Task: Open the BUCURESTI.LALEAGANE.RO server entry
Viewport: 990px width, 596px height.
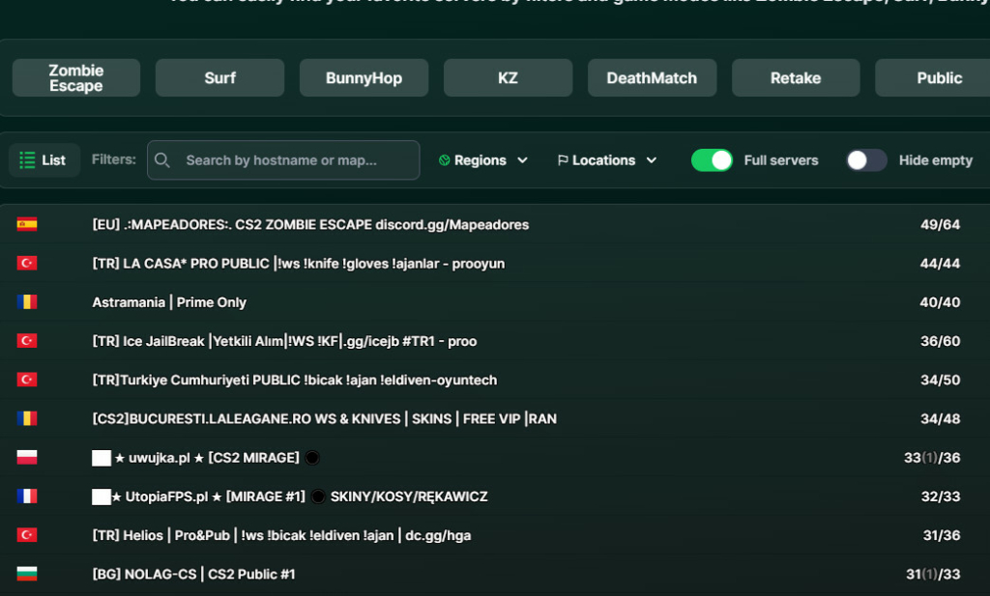Action: 324,419
